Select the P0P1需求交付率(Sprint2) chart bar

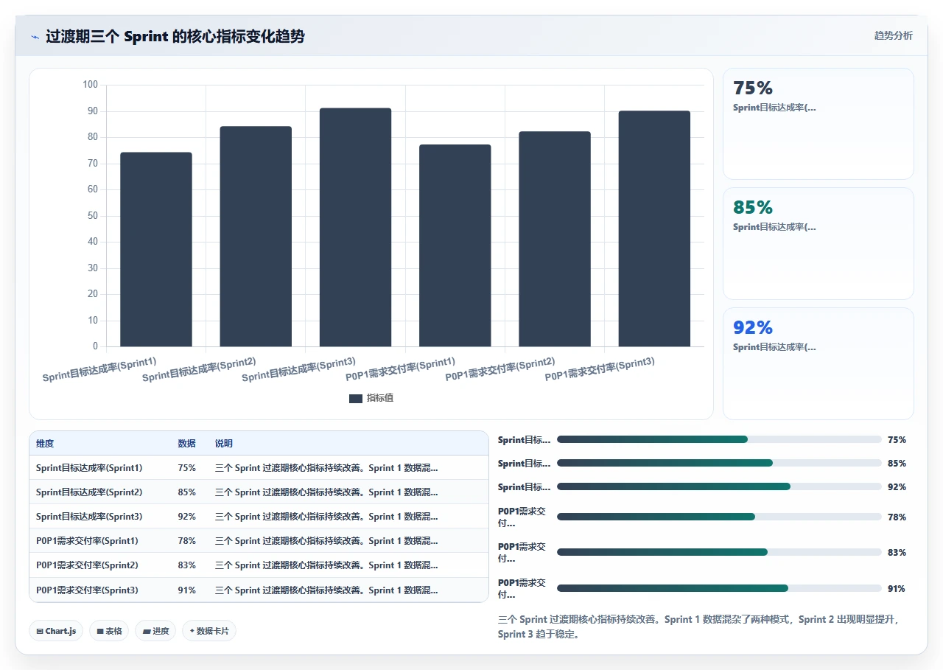[x=555, y=239]
